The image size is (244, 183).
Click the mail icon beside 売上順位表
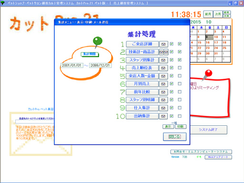(x=163, y=68)
